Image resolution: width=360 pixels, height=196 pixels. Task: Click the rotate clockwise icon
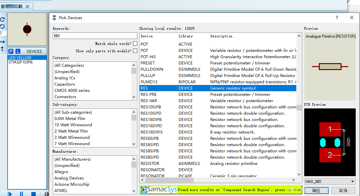point(2,20)
